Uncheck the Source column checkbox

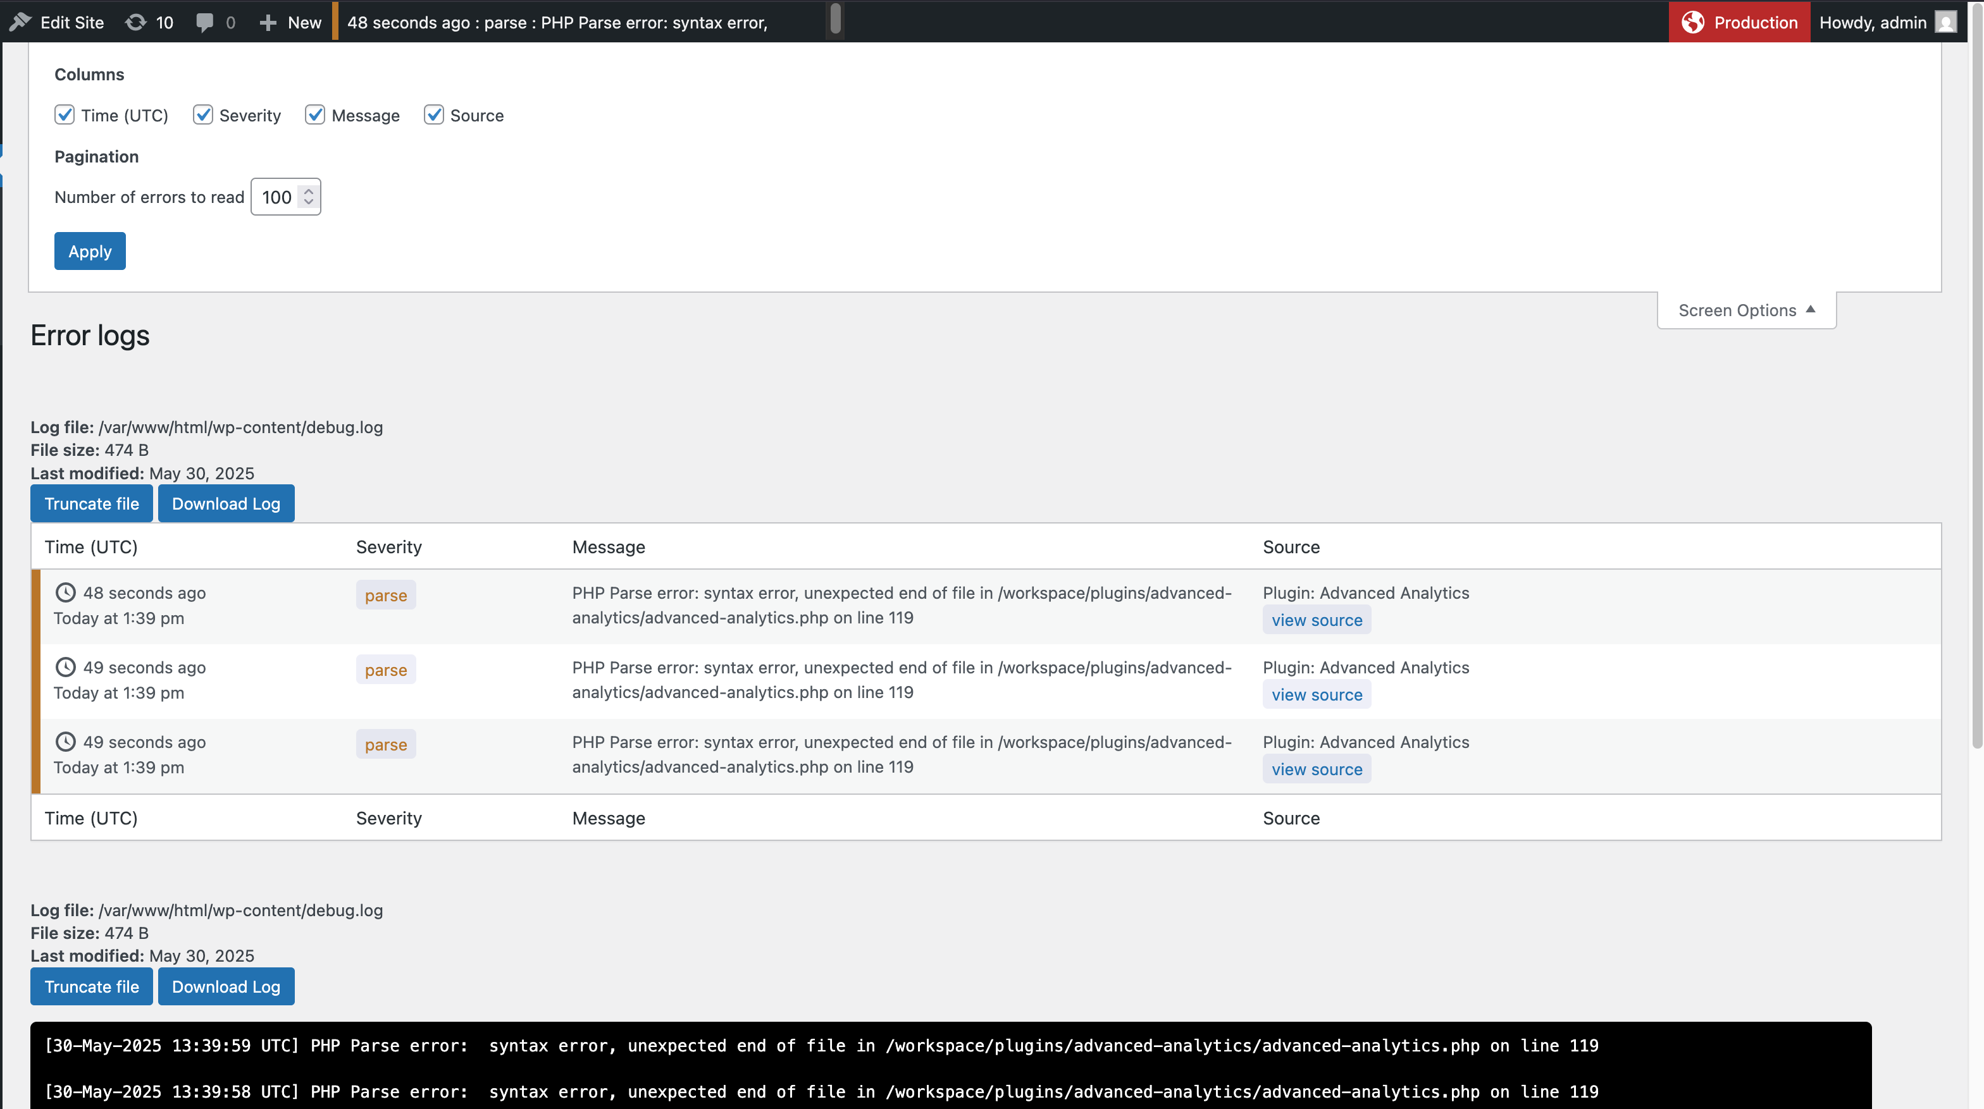point(433,114)
